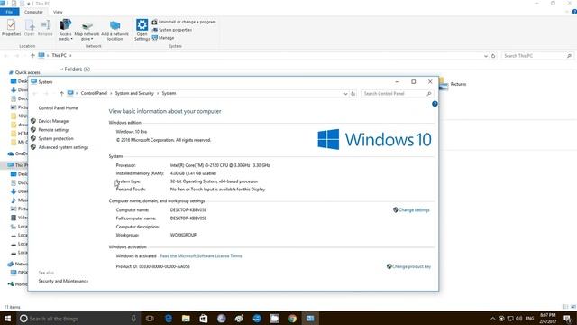This screenshot has height=325, width=577.
Task: Click the Windows Start button
Action: point(8,319)
